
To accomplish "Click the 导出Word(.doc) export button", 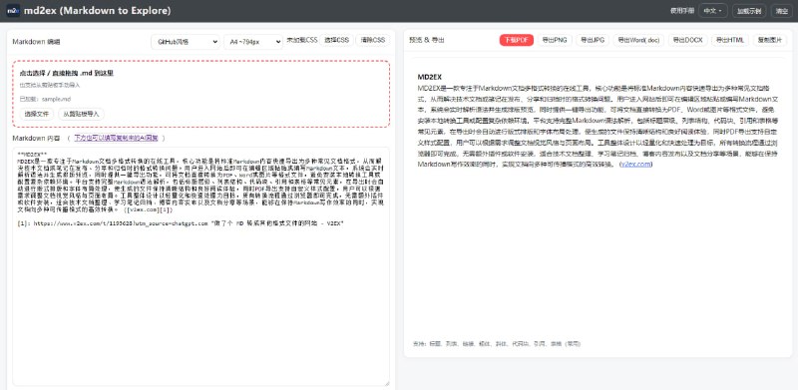I will point(638,40).
